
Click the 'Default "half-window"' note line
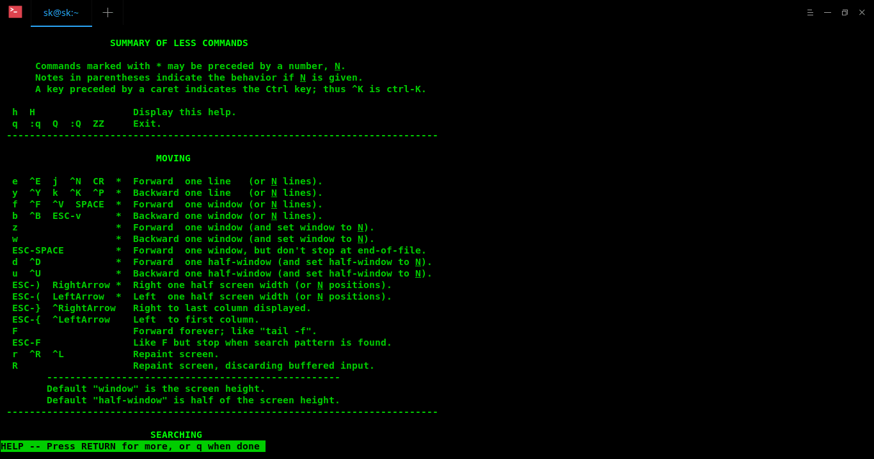point(193,400)
